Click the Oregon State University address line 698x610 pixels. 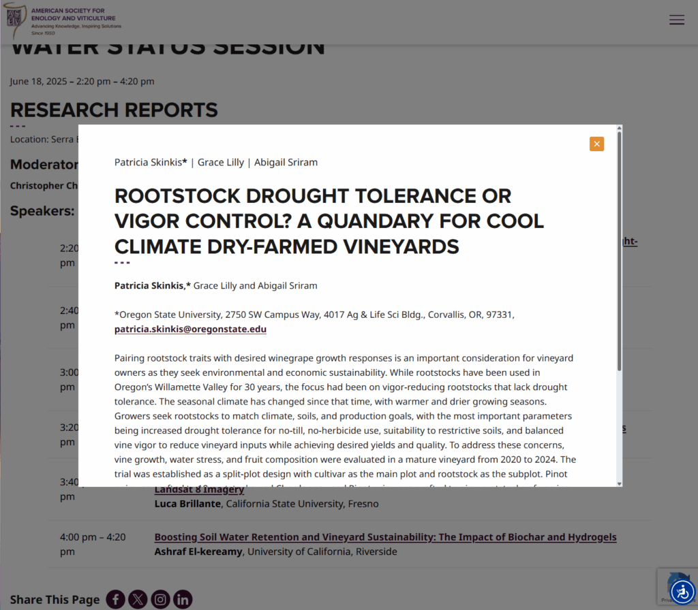(x=314, y=315)
